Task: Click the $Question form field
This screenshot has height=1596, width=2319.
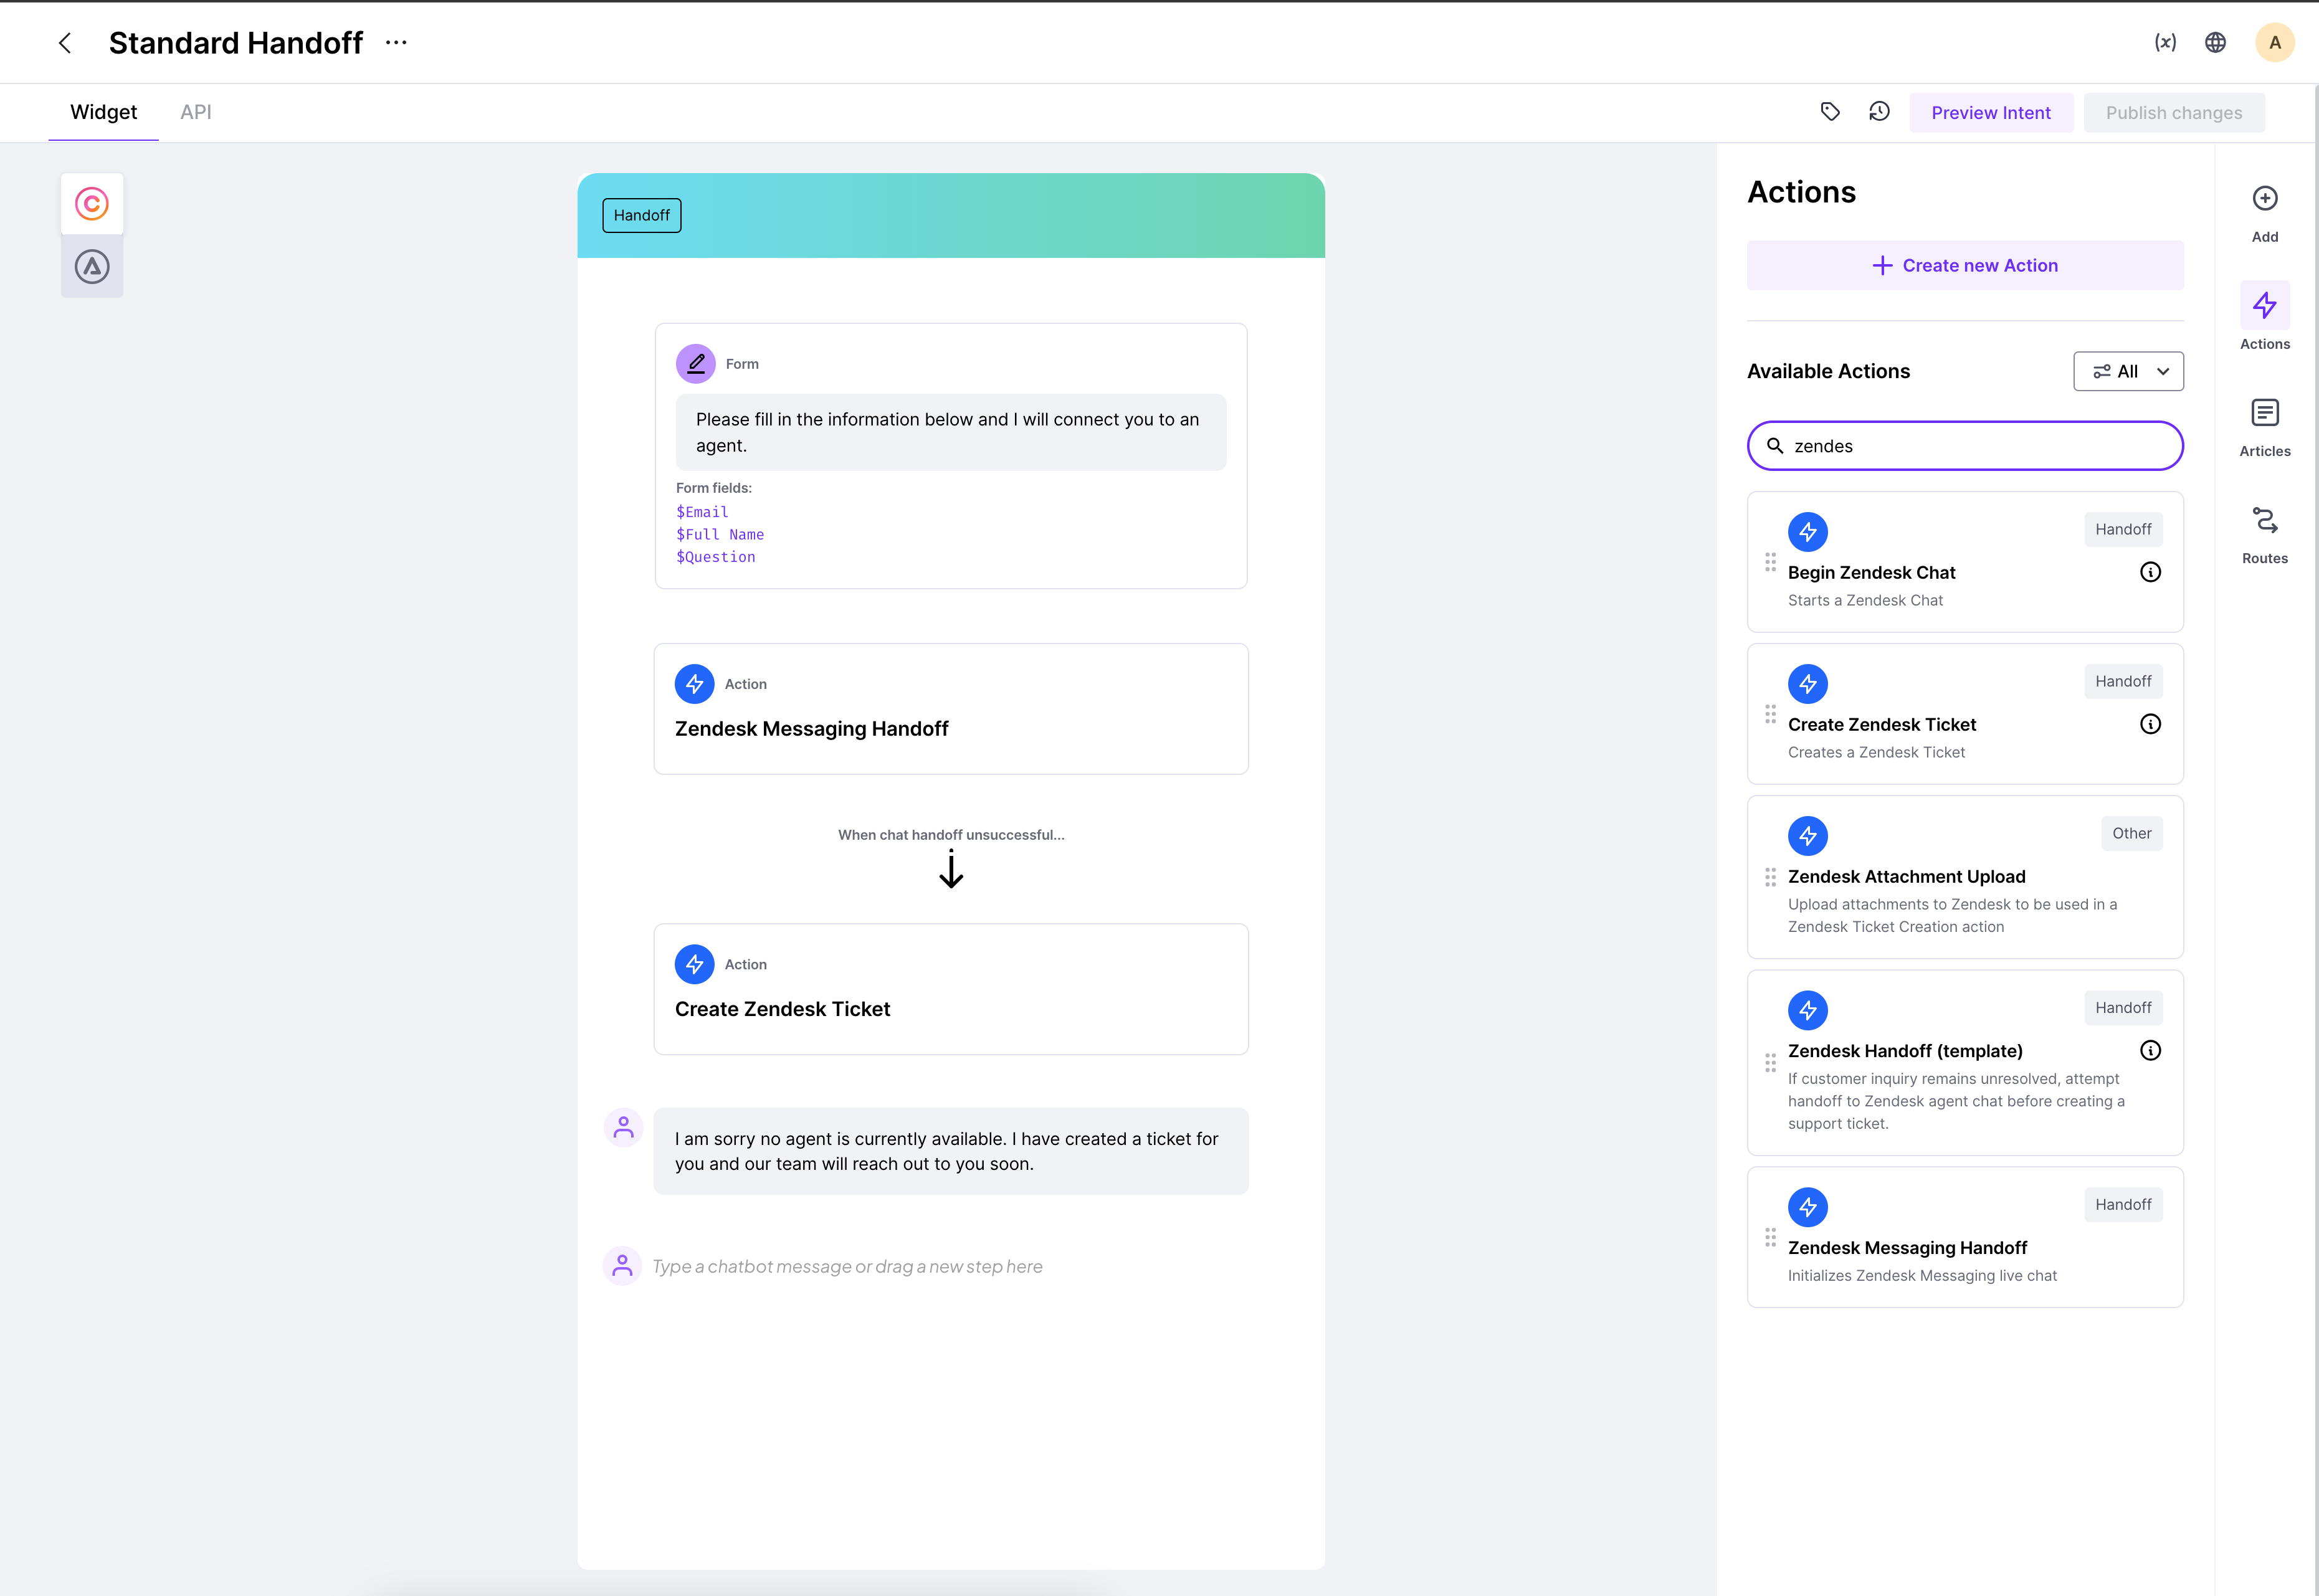Action: tap(715, 557)
